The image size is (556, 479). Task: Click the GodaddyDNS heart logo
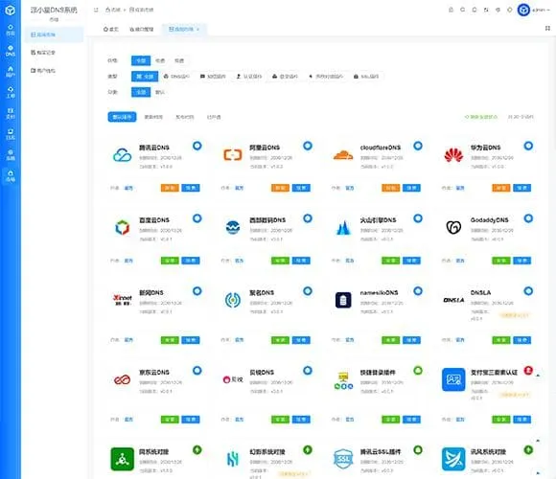click(x=453, y=227)
